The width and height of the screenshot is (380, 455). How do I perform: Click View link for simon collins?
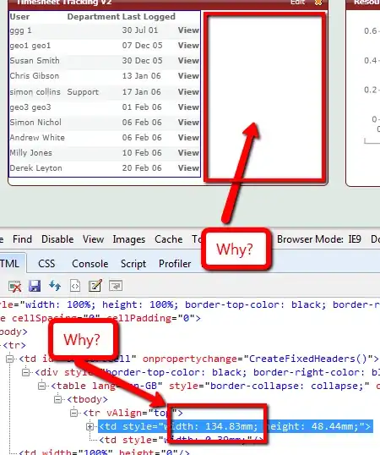(x=188, y=92)
